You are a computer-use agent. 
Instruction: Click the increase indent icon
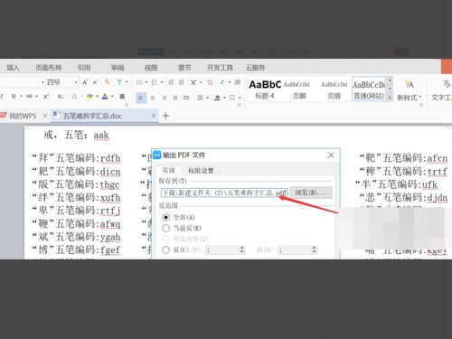tap(181, 82)
